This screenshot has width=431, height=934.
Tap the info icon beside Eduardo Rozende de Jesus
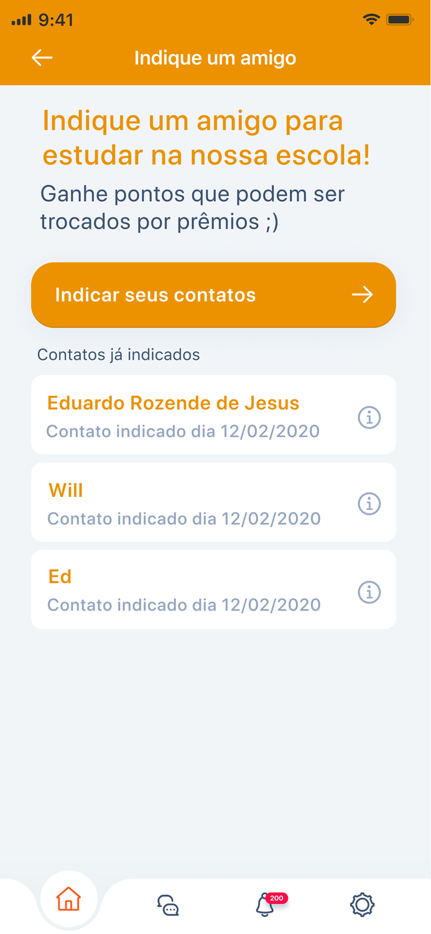pyautogui.click(x=369, y=418)
